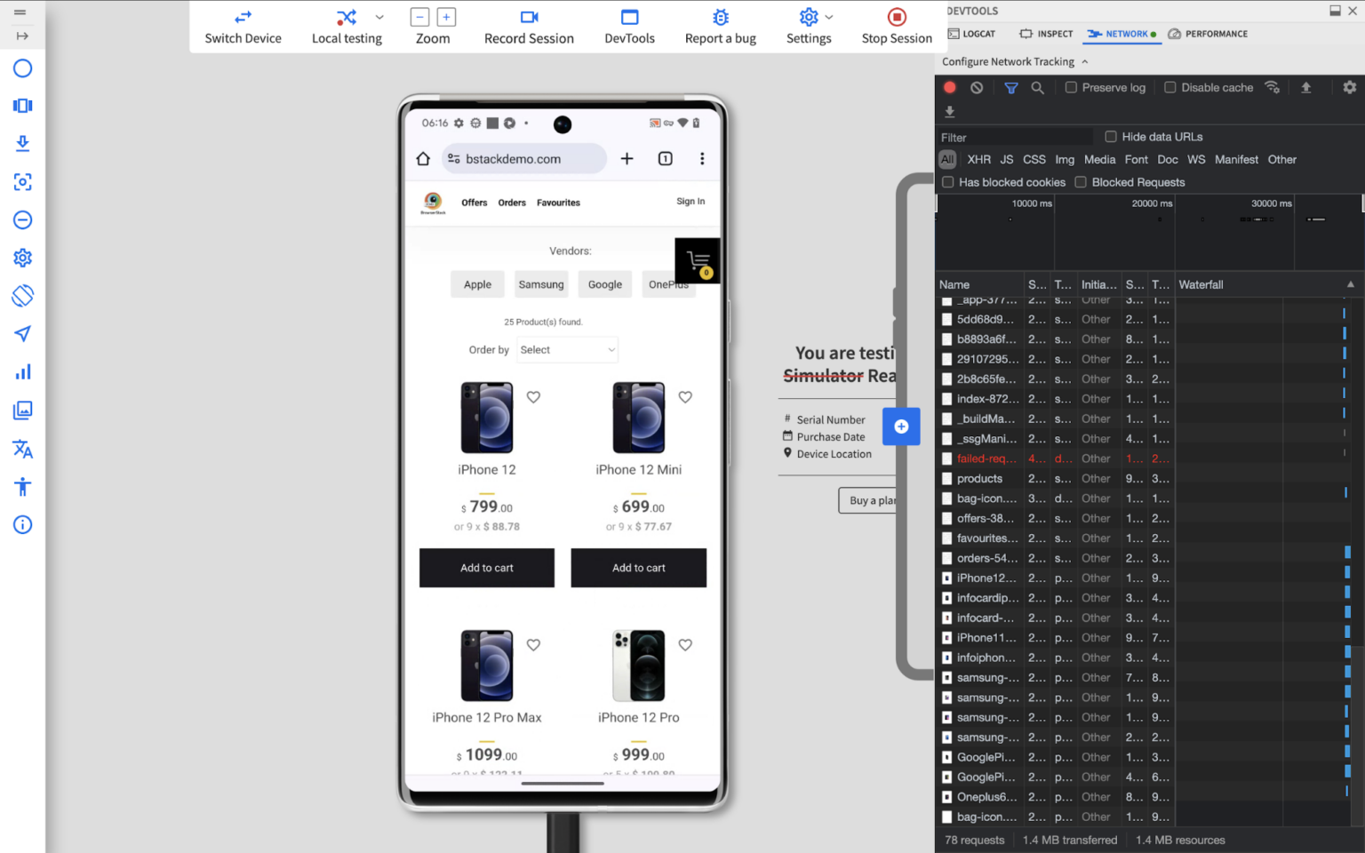Enable Hide data URLs
1365x853 pixels.
click(x=1111, y=137)
